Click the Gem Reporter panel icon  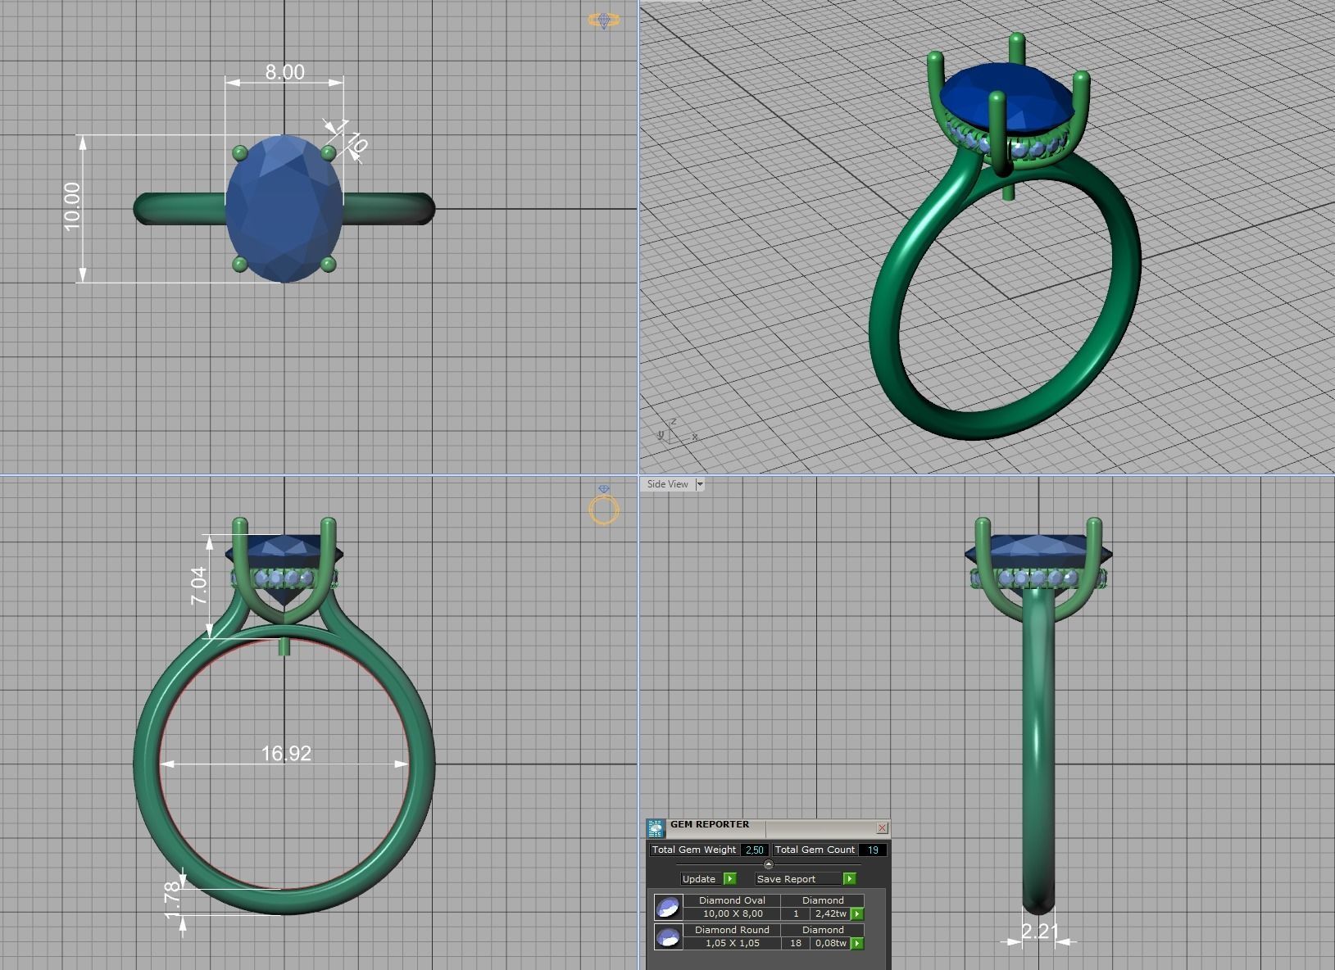tap(655, 827)
